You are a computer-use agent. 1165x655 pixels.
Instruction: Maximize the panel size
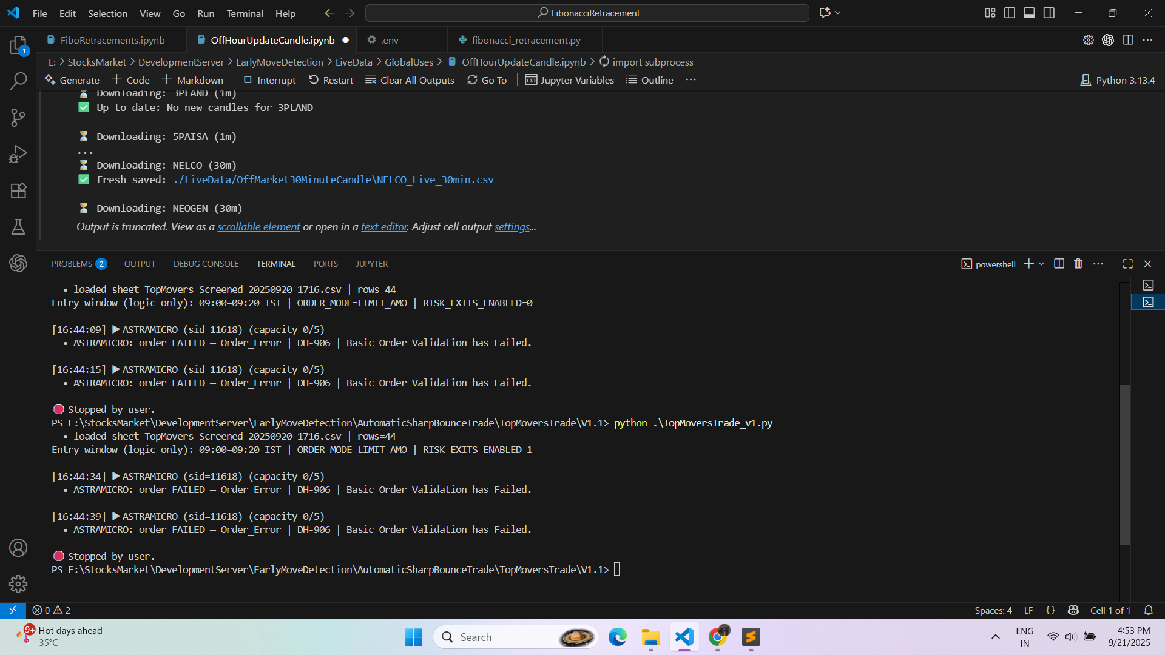[1128, 264]
